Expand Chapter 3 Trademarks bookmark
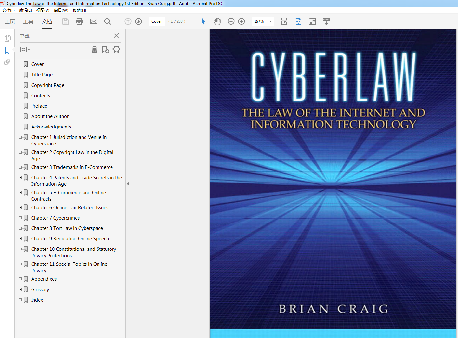This screenshot has height=338, width=458. [x=20, y=167]
